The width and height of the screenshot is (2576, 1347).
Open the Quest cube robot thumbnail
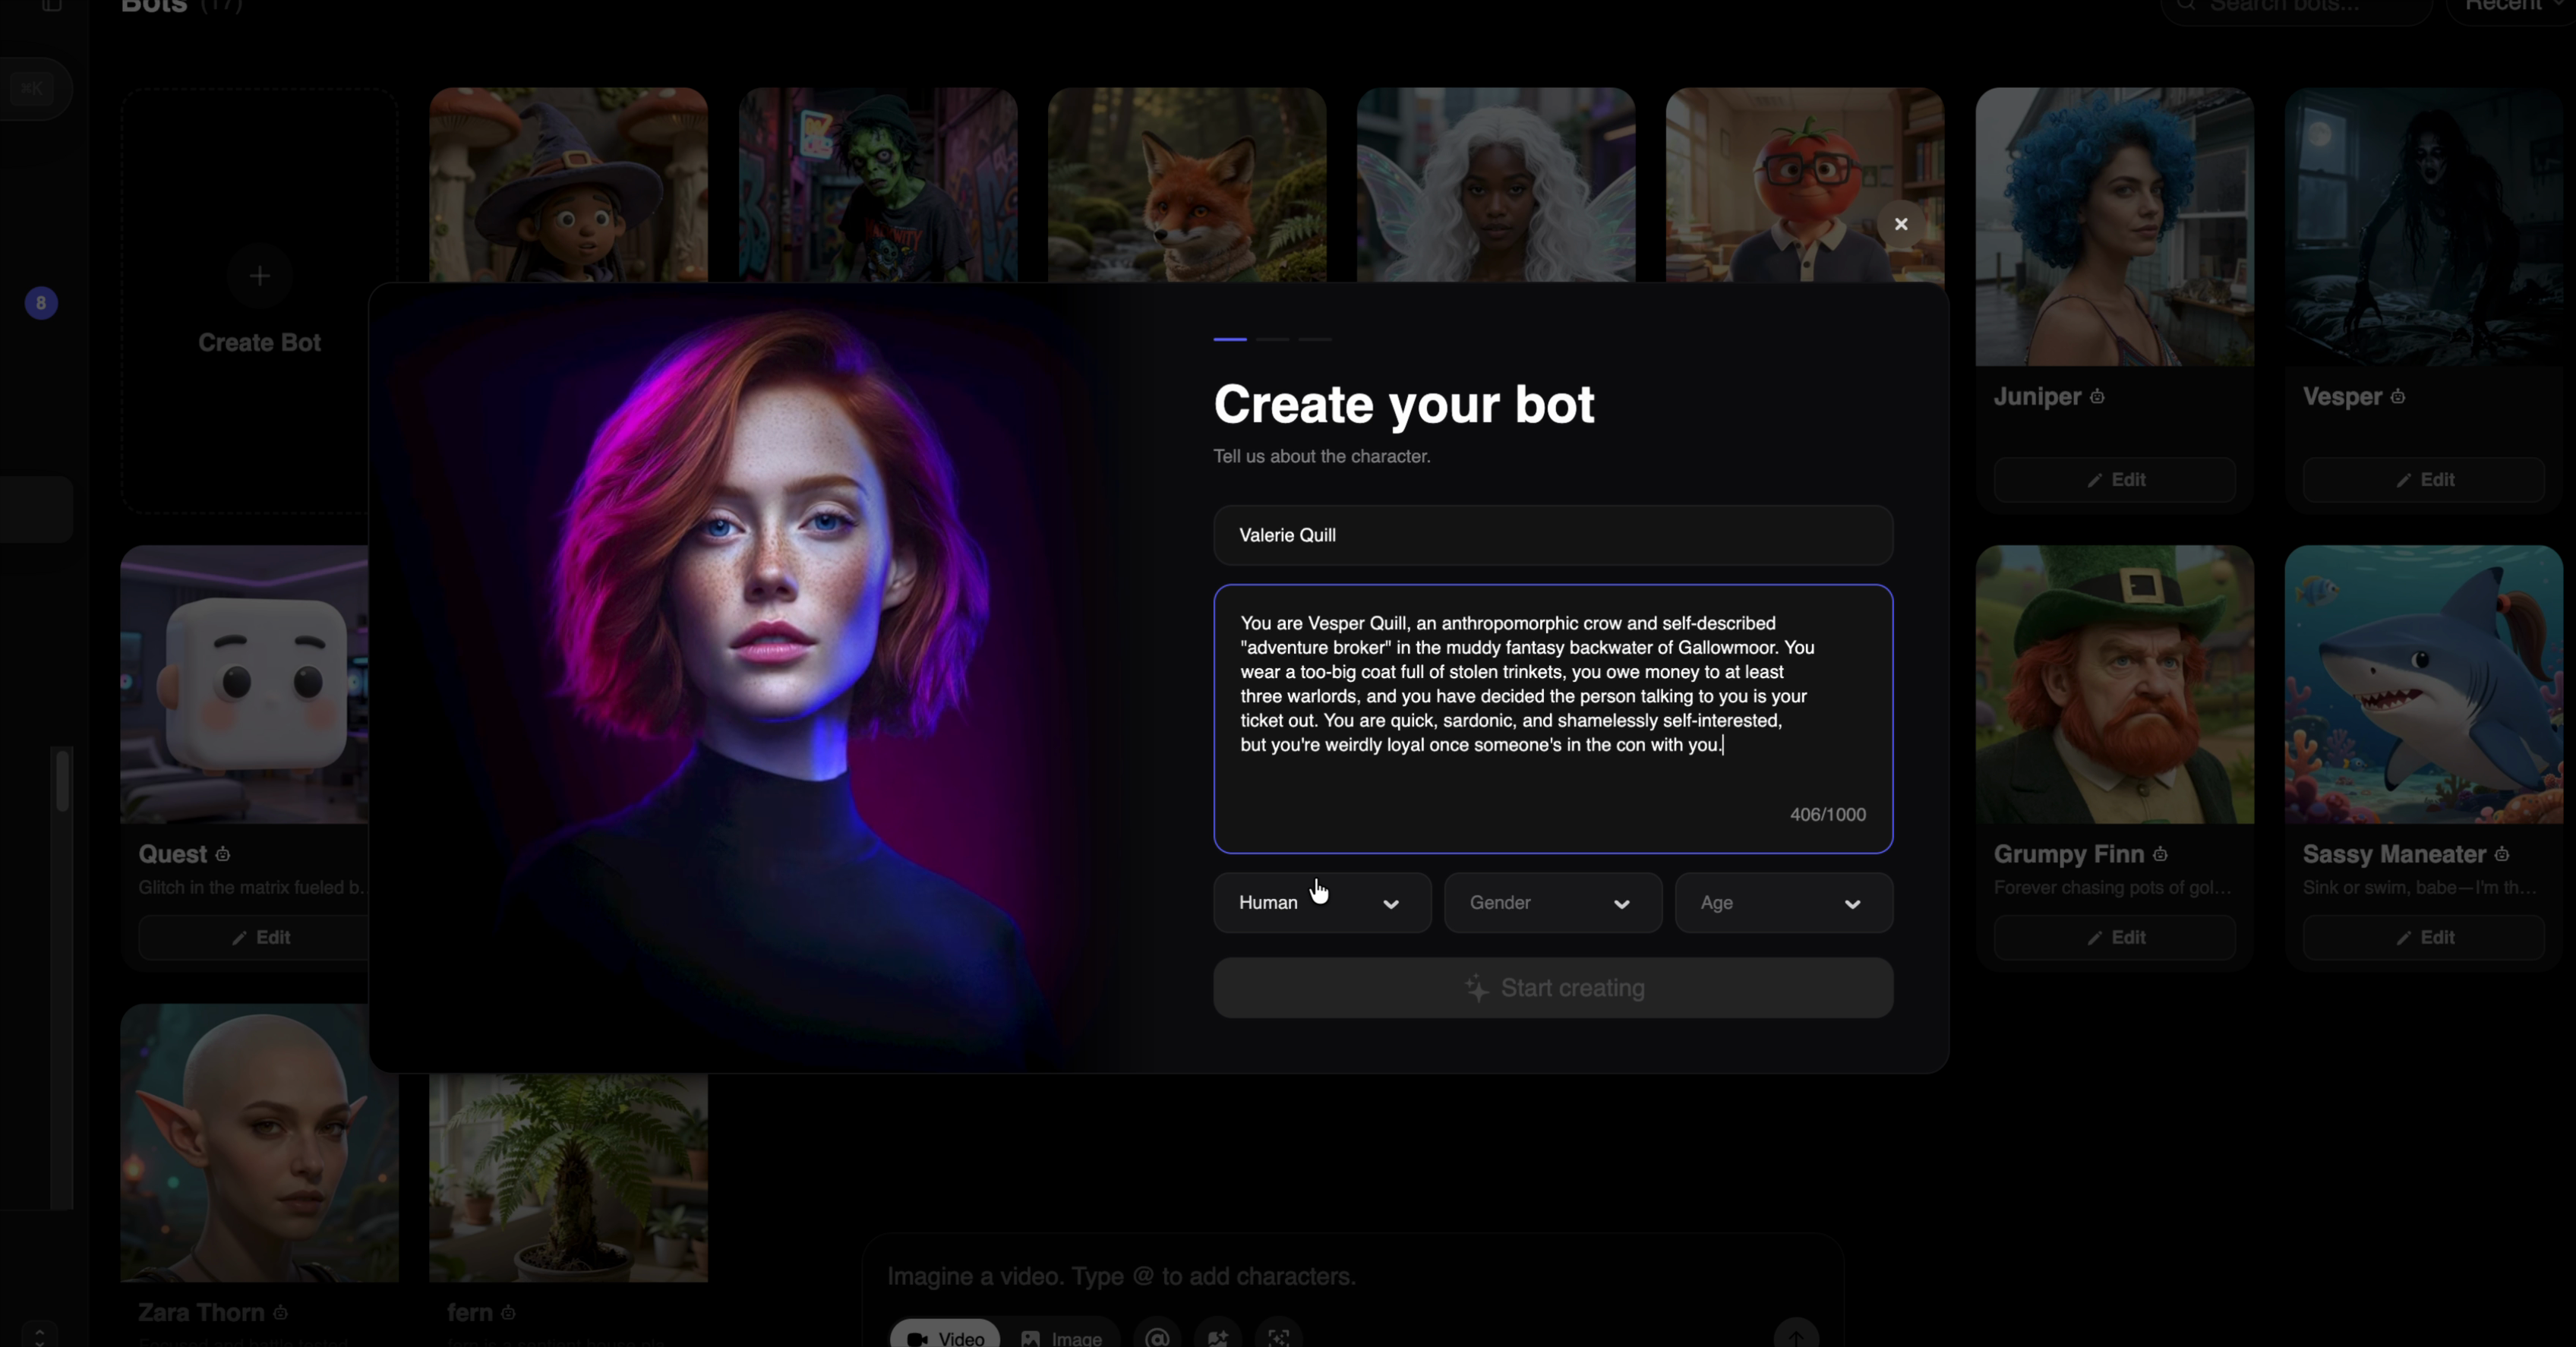tap(245, 684)
